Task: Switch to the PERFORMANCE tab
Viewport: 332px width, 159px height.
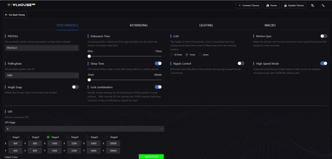Action: click(x=67, y=25)
